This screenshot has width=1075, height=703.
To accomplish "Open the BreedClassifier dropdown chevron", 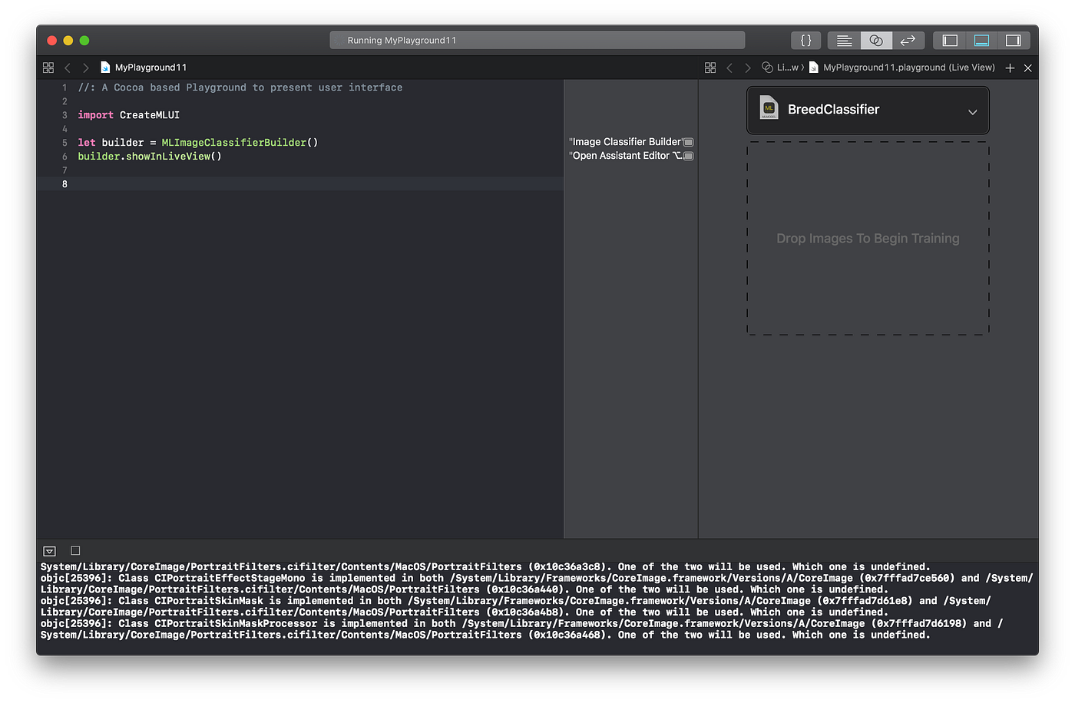I will pyautogui.click(x=972, y=110).
